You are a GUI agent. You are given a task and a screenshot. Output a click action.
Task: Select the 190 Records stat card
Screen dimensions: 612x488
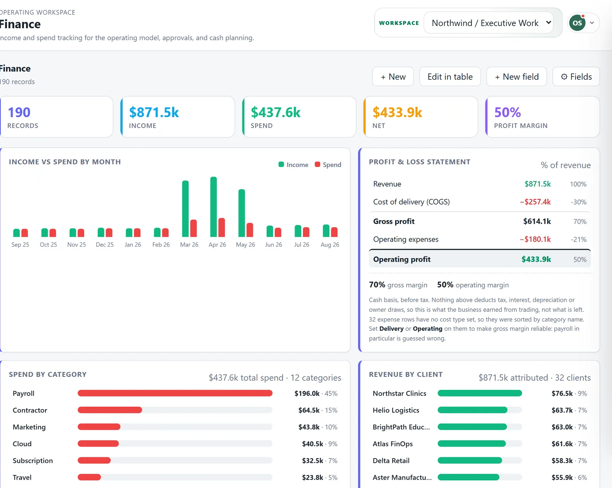pyautogui.click(x=57, y=117)
